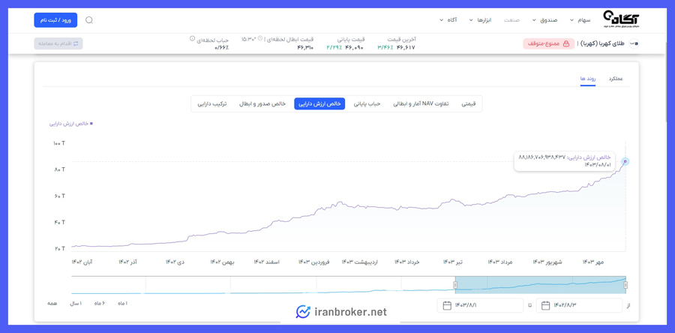This screenshot has height=333, width=675.
Task: Open the start date calendar icon
Action: [x=546, y=305]
